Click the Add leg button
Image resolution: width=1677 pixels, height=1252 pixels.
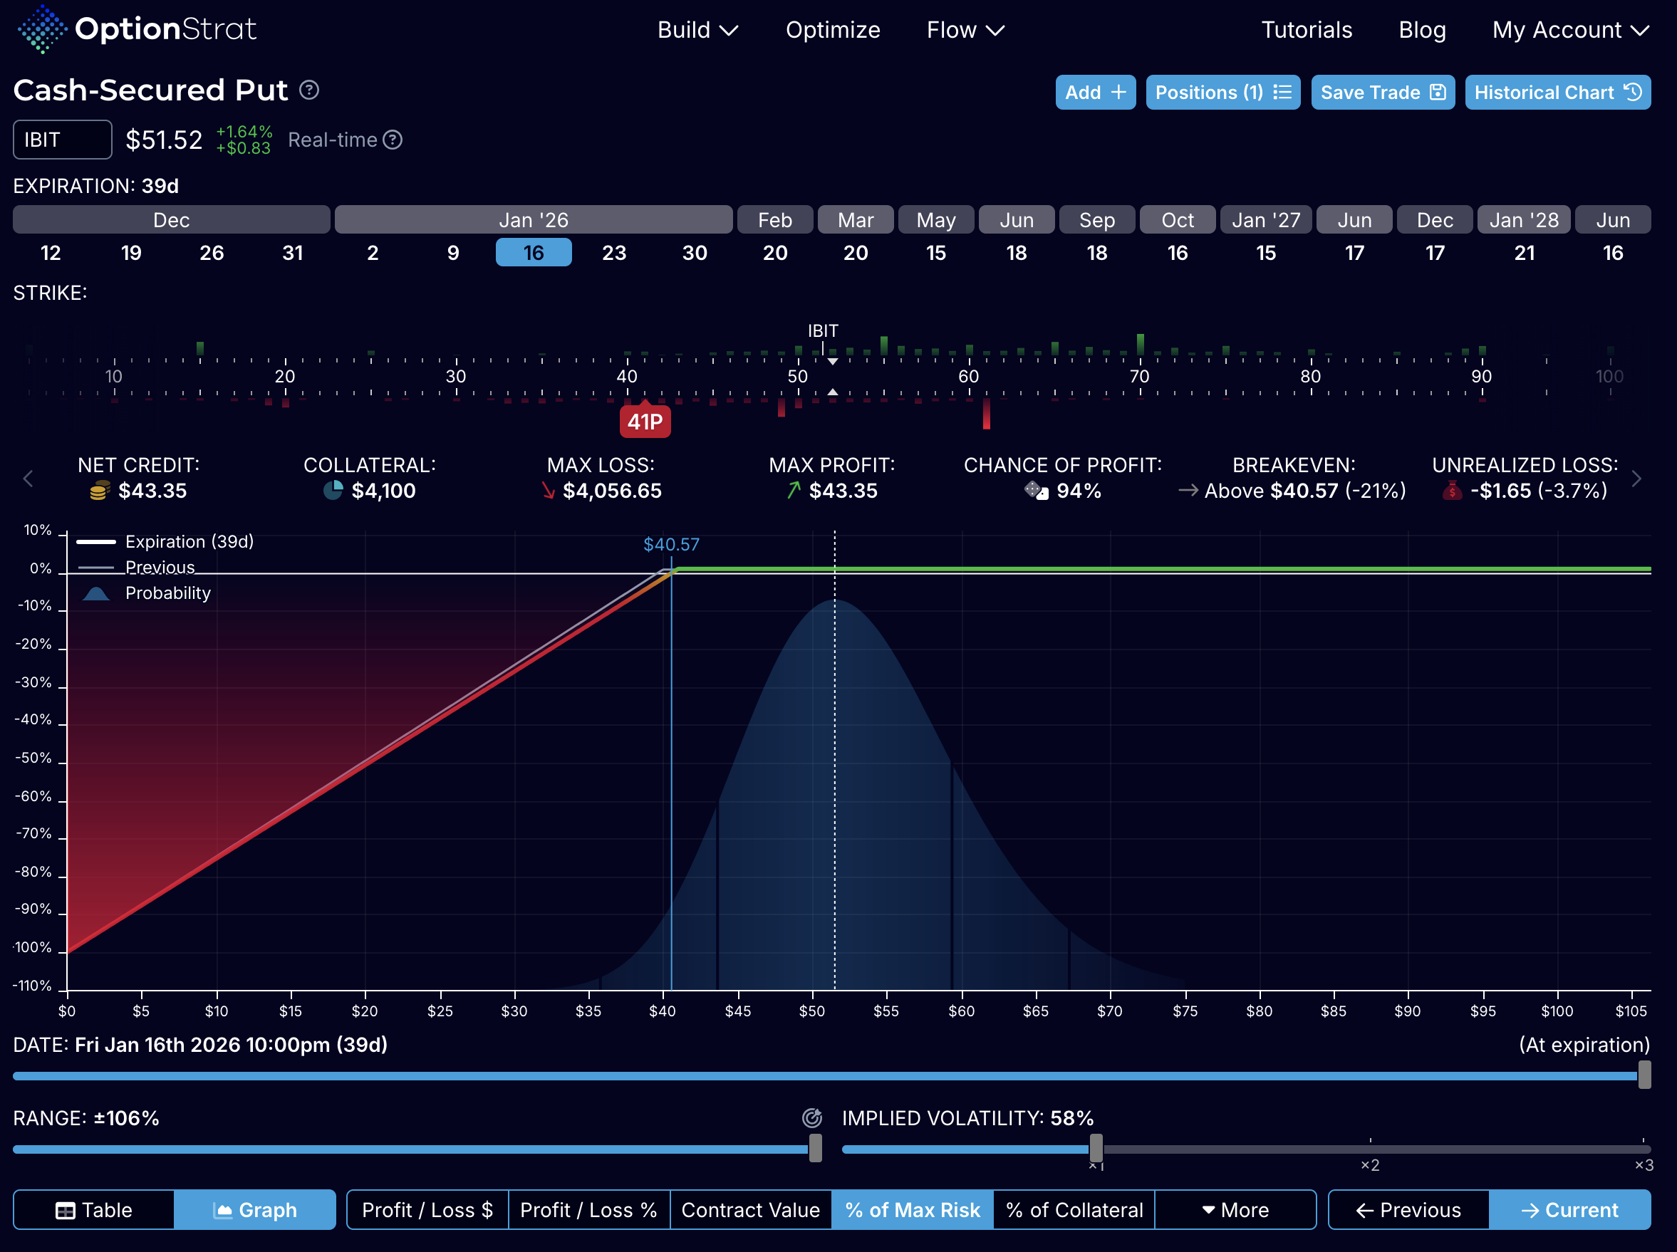1095,93
